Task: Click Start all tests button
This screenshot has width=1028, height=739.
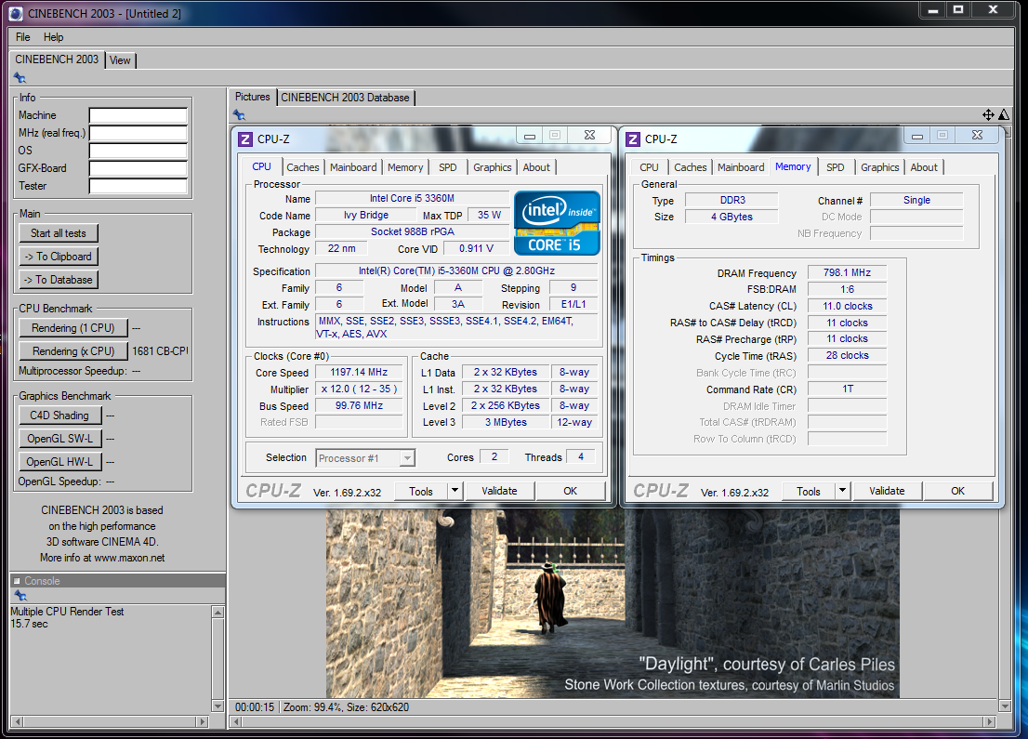Action: click(59, 233)
